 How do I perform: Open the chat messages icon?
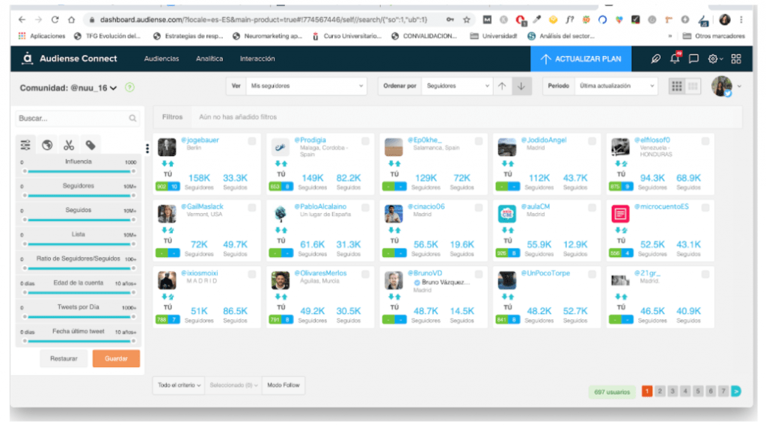(693, 58)
